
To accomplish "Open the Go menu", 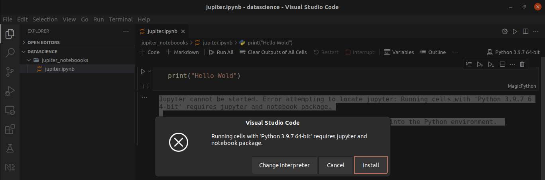I will pos(85,19).
